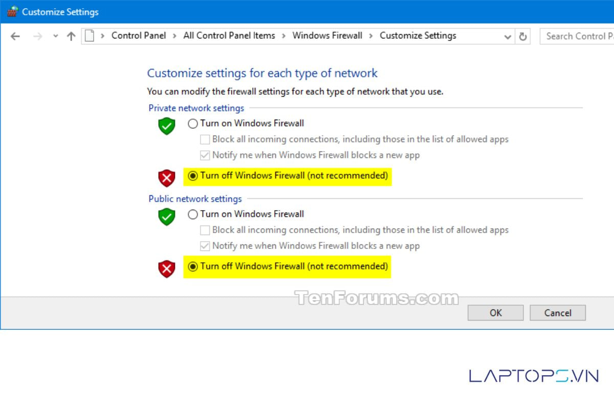This screenshot has height=409, width=614.
Task: Click the Up one level arrow
Action: [x=71, y=36]
